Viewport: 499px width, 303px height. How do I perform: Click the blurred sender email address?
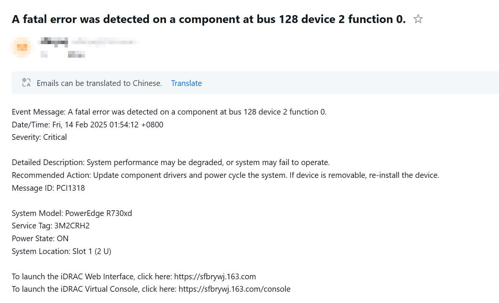point(105,41)
